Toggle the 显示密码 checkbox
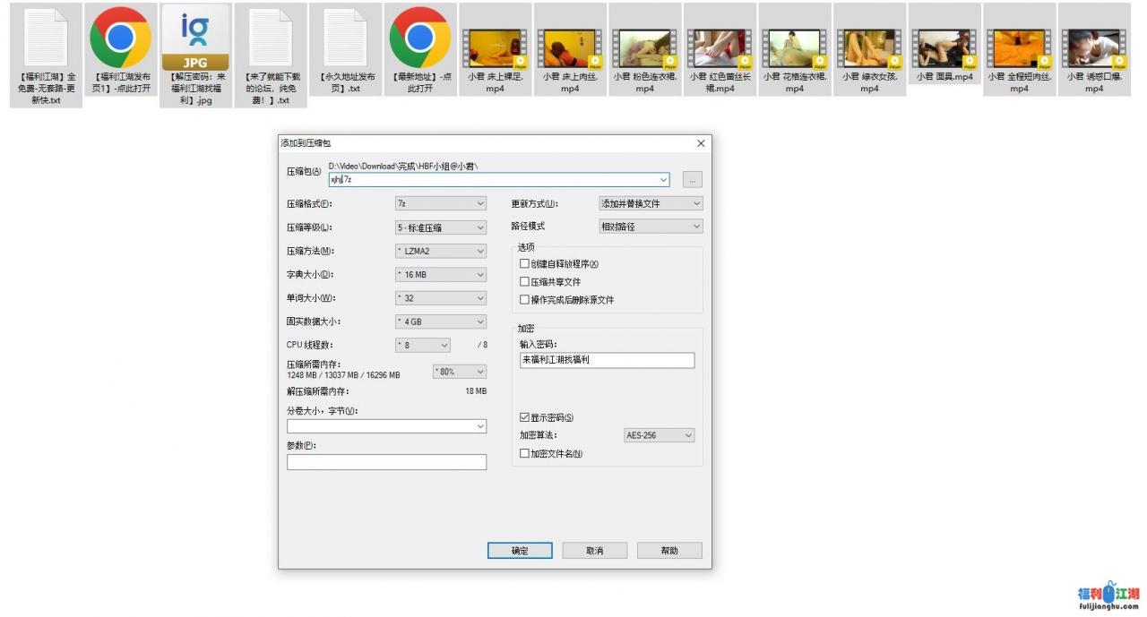Image resolution: width=1147 pixels, height=617 pixels. (x=525, y=417)
